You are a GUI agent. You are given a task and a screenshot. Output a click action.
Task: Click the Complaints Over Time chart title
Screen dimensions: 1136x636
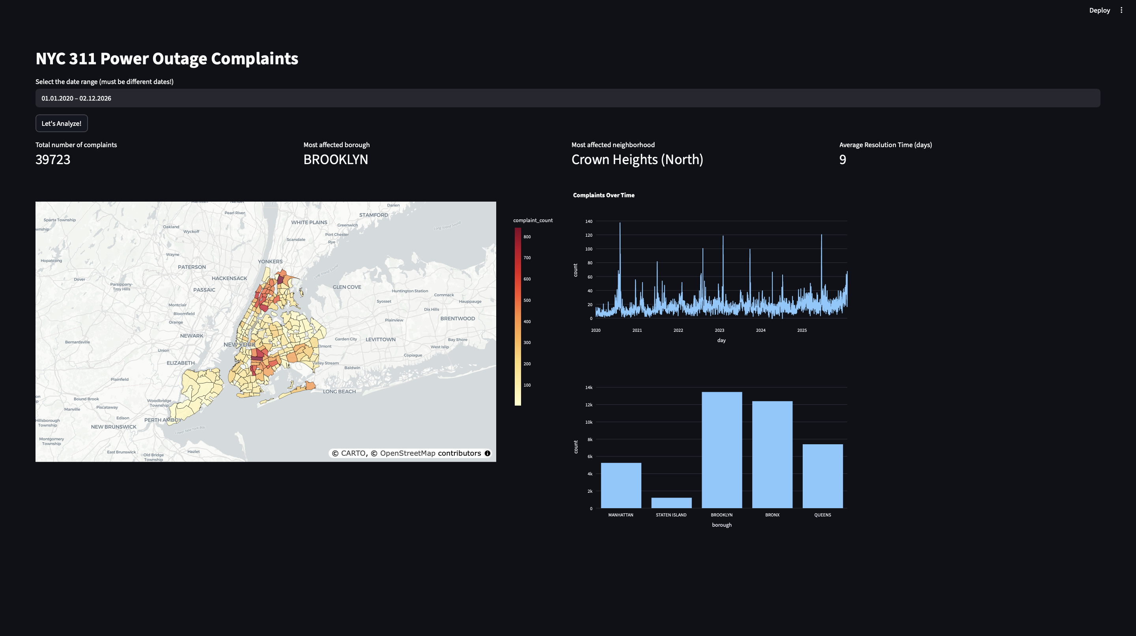[603, 195]
